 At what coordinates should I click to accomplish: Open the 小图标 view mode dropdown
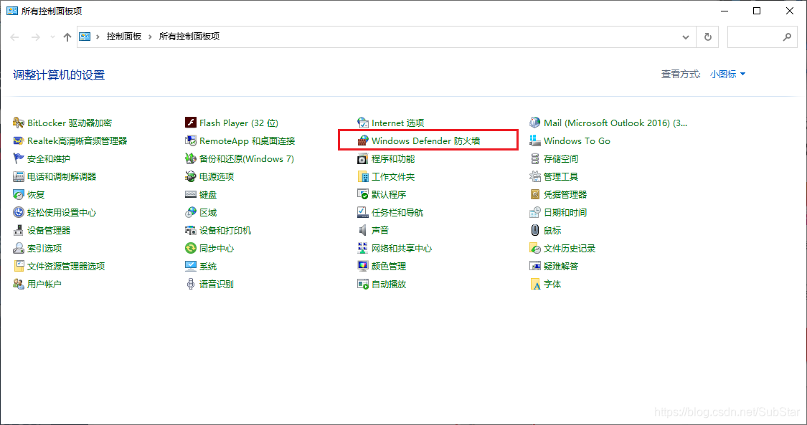coord(728,75)
